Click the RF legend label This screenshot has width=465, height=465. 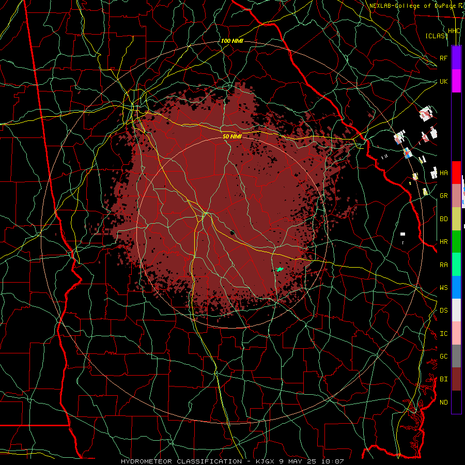point(443,58)
